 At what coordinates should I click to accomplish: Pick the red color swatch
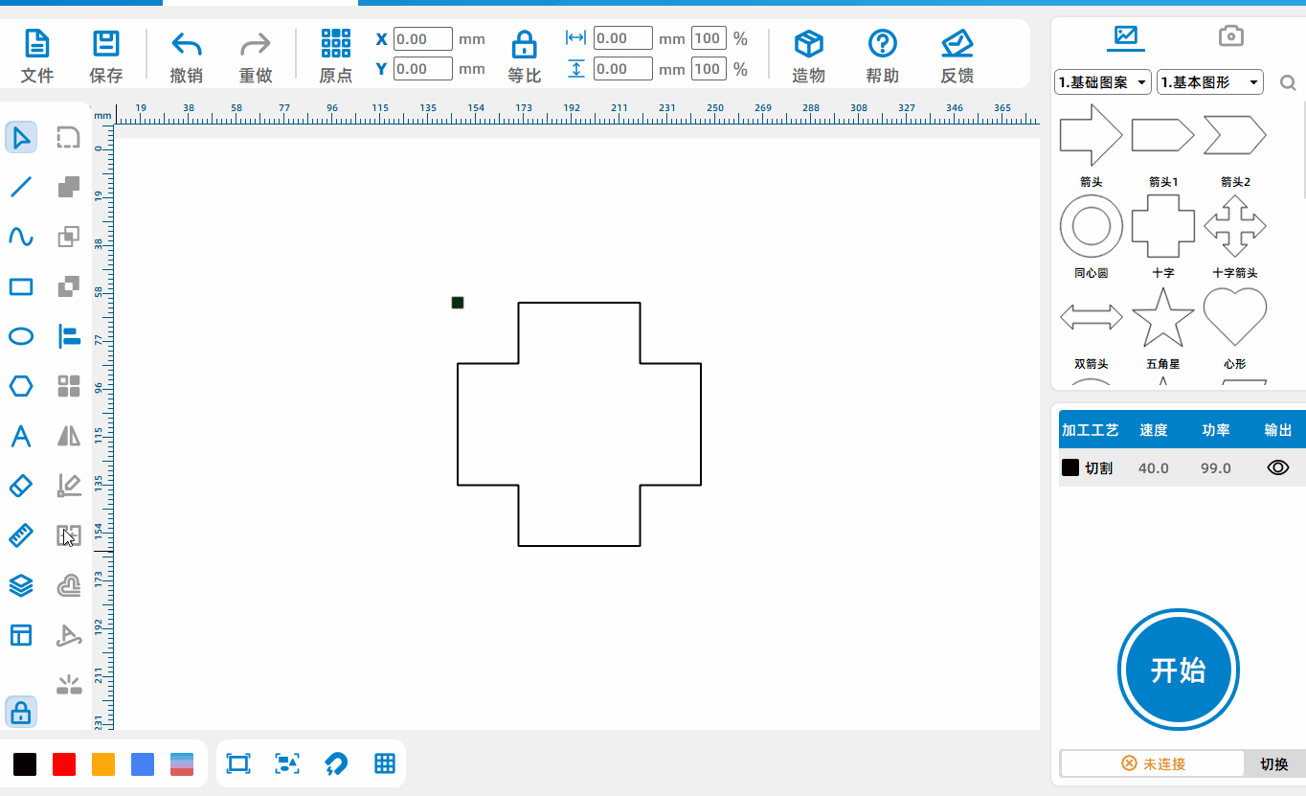click(64, 763)
